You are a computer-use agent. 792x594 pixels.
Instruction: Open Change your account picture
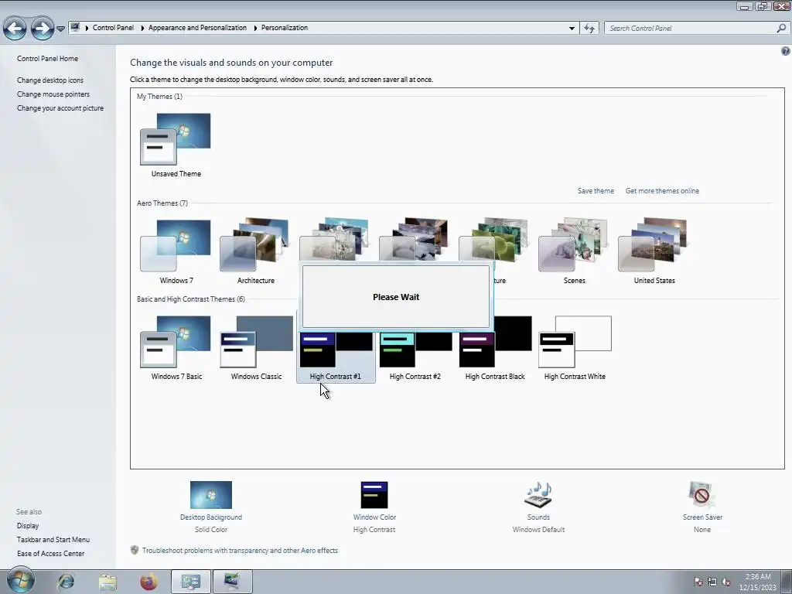point(60,108)
